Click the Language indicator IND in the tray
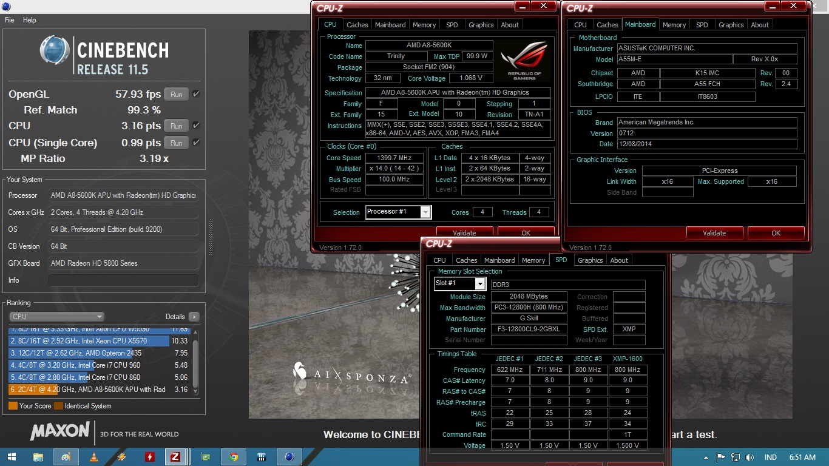 click(x=771, y=458)
